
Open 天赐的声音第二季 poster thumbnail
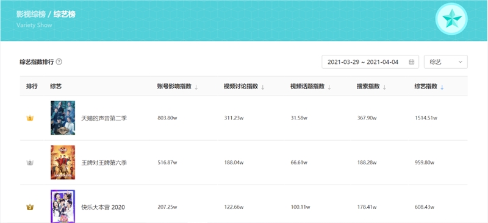point(63,118)
